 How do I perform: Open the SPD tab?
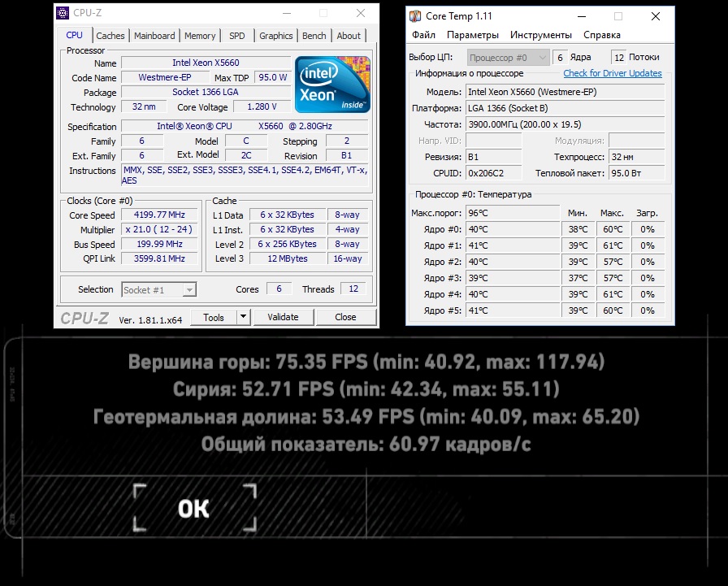point(236,36)
